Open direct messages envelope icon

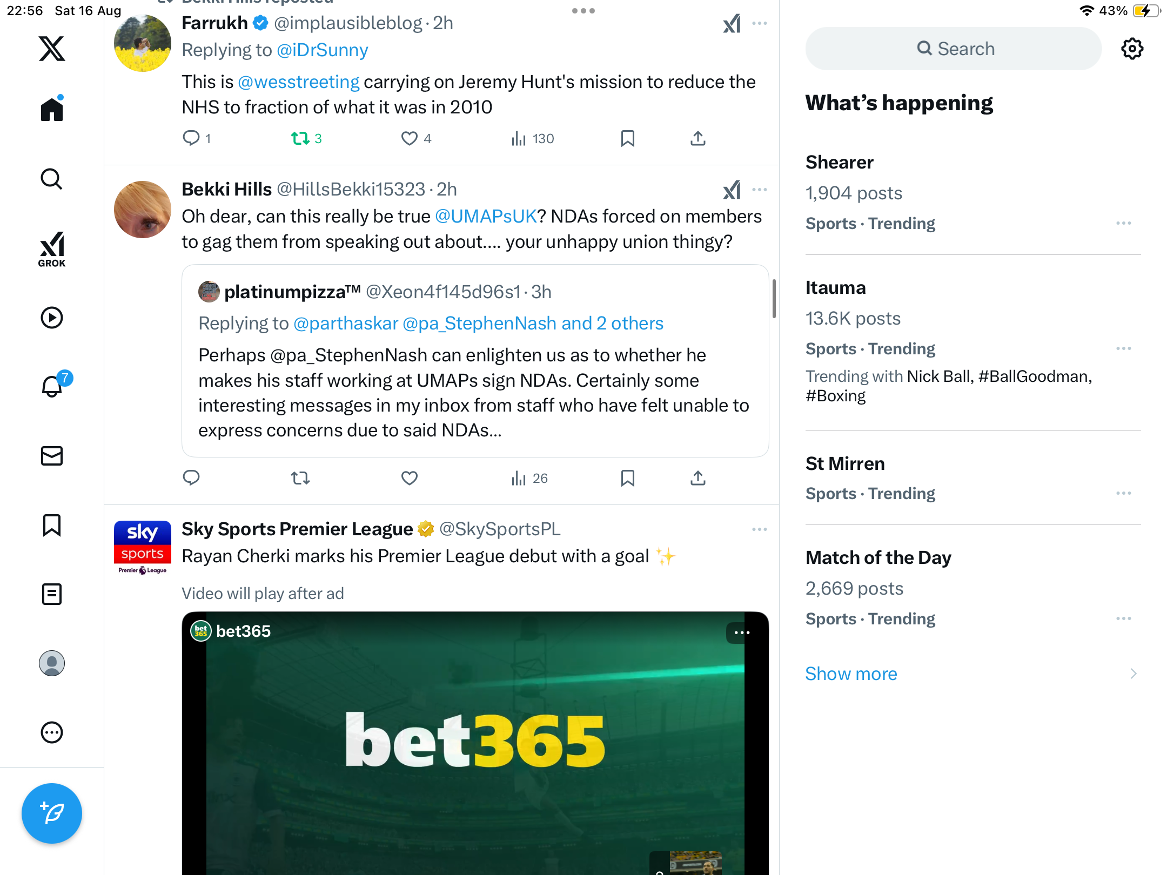(x=52, y=456)
